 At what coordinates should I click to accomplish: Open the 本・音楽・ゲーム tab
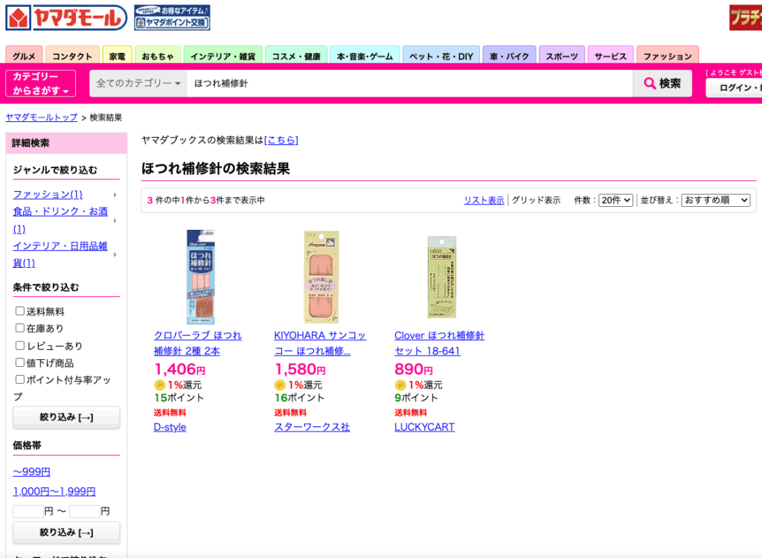(x=365, y=55)
